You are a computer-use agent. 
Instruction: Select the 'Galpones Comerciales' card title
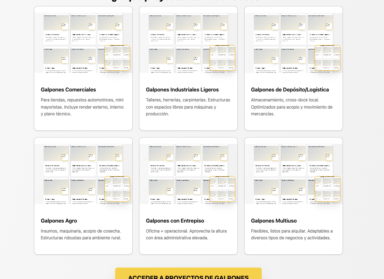68,90
